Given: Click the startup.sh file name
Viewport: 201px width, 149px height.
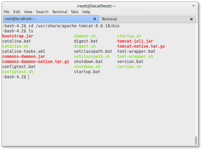Looking at the screenshot, I should [x=129, y=36].
